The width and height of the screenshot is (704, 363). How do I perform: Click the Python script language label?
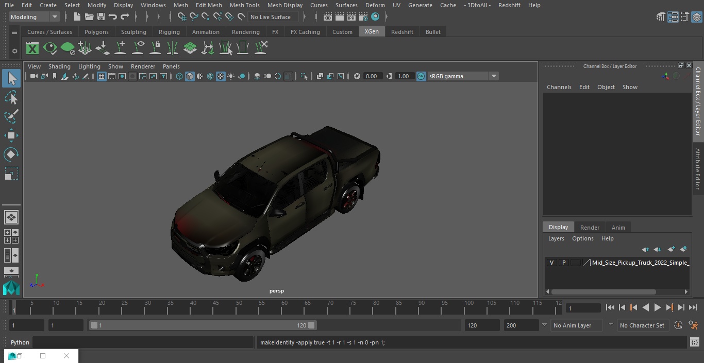click(x=20, y=342)
